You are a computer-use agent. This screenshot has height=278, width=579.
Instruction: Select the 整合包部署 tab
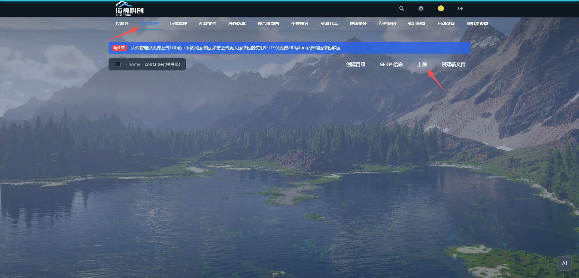click(x=268, y=23)
